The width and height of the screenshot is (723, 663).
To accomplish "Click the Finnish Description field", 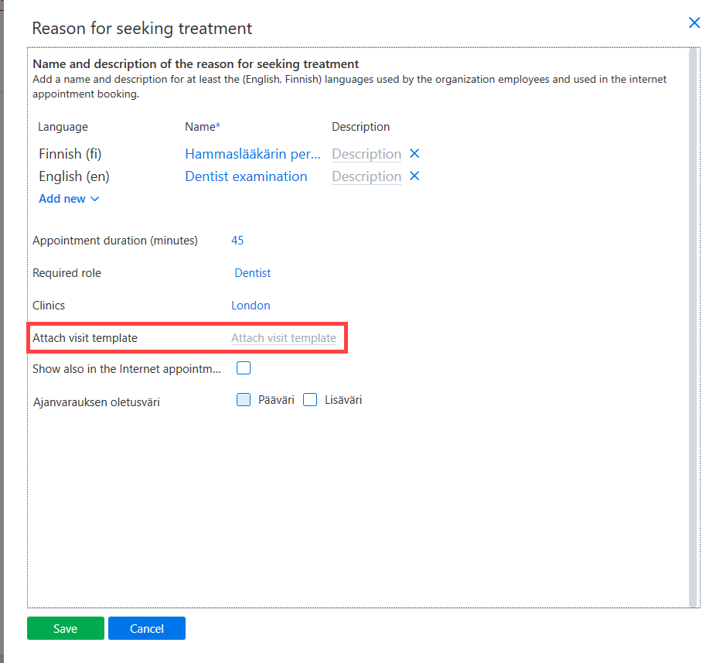I will click(367, 154).
